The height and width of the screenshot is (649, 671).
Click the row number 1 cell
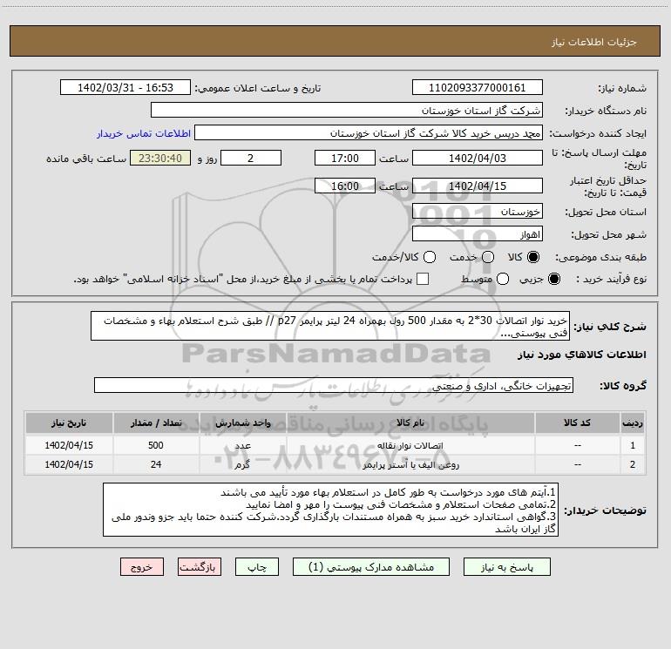tap(633, 445)
